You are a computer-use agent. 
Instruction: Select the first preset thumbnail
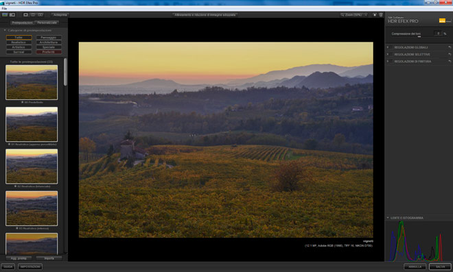coord(32,82)
